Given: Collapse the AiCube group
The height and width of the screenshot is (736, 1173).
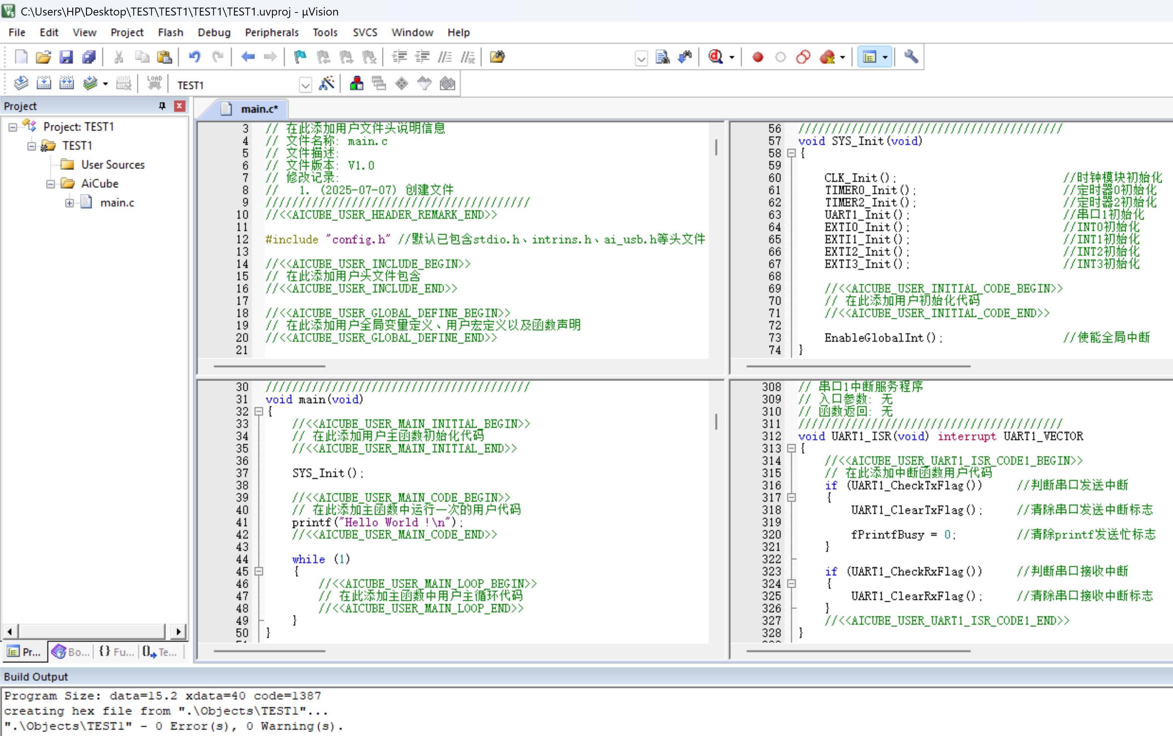Looking at the screenshot, I should coord(51,184).
